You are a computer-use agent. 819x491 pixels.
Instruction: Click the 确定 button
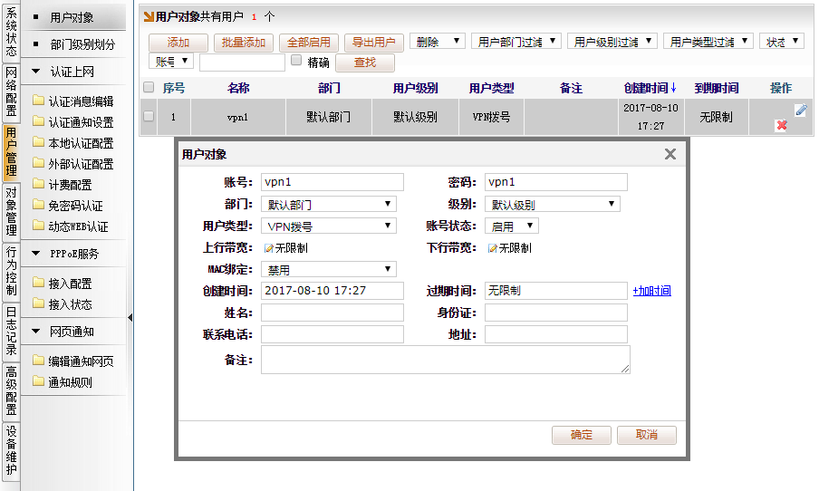click(x=581, y=435)
